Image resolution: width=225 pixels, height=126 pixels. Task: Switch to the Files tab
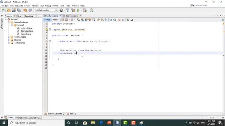[x=19, y=16]
